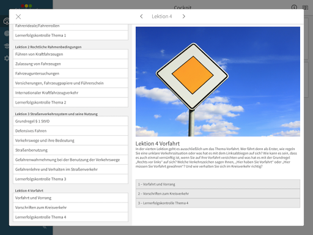The image size is (313, 235).
Task: Click the priority road sign image
Action: click(x=218, y=81)
